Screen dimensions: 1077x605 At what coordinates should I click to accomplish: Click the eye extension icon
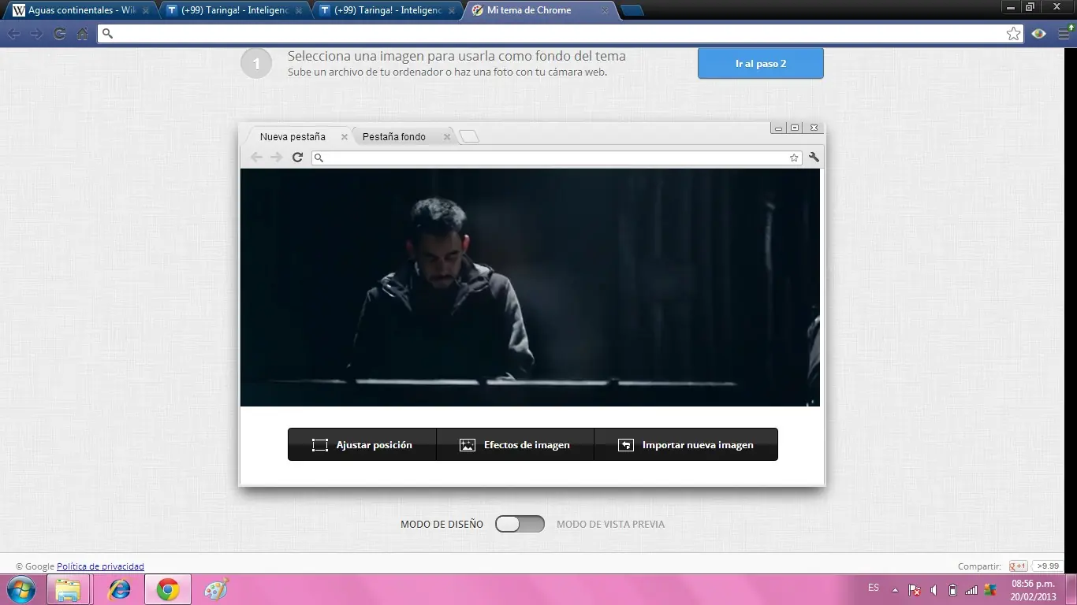coord(1039,34)
